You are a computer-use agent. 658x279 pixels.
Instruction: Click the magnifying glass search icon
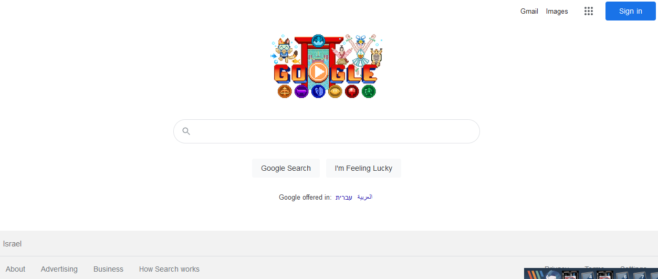(186, 131)
